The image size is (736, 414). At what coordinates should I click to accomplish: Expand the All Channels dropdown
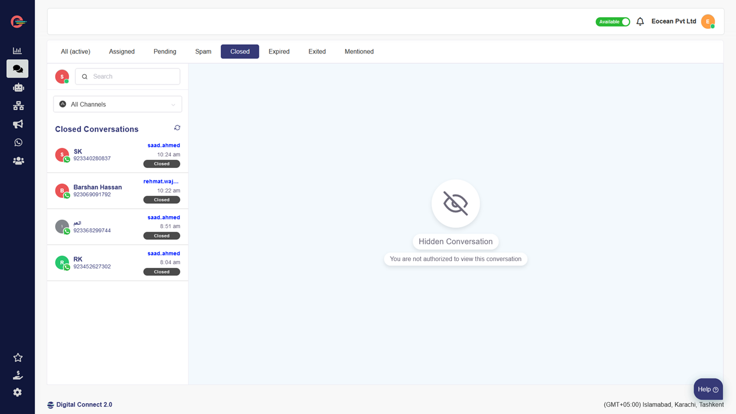click(x=118, y=104)
